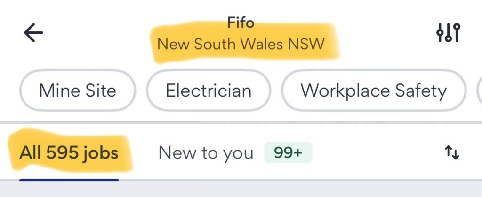Switch to the All 595 jobs tab
The width and height of the screenshot is (482, 197).
tap(69, 153)
